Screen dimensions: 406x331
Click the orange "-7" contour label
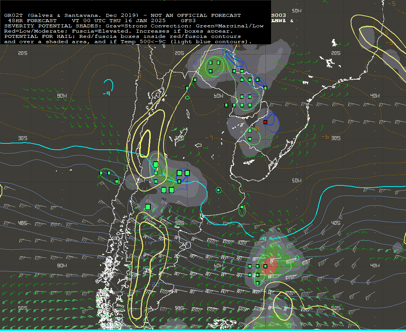coord(209,138)
